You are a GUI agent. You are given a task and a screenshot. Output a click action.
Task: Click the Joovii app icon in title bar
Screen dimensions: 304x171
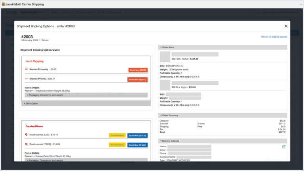coord(3,4)
